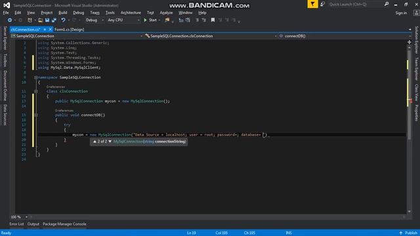Collapse the connectDB() method block
This screenshot has height=236, width=420.
click(35, 115)
